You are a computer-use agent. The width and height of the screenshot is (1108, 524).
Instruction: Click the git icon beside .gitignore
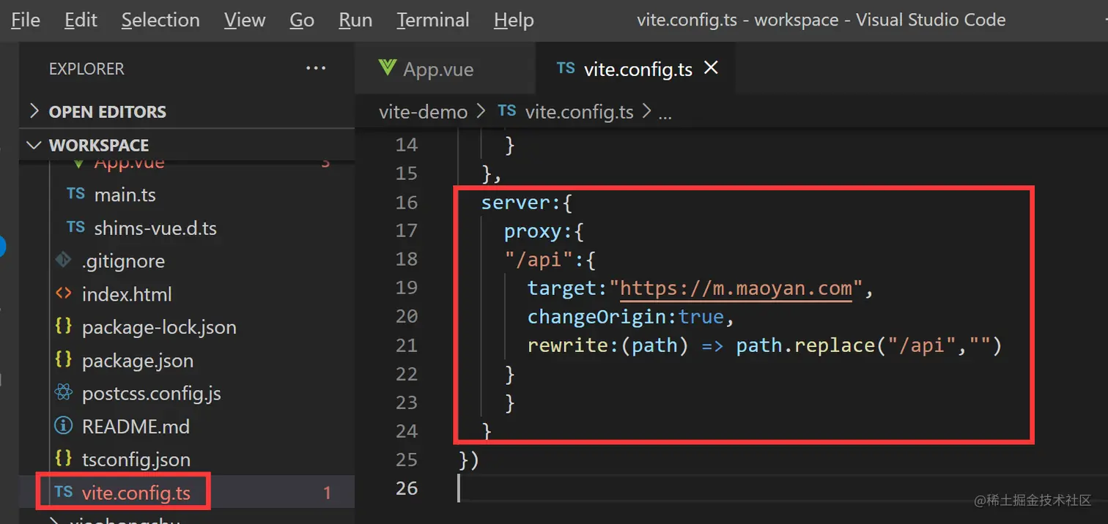click(64, 261)
